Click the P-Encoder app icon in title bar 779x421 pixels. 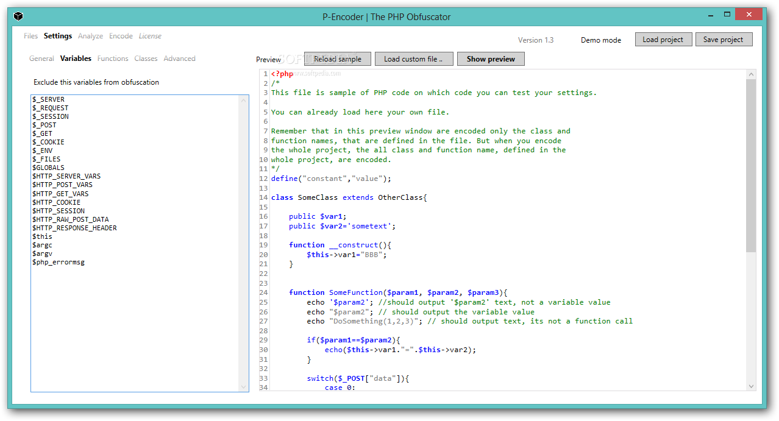[x=19, y=16]
